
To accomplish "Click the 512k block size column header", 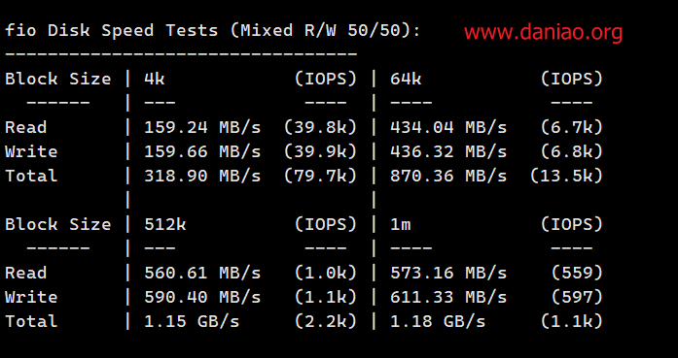I will [x=165, y=224].
